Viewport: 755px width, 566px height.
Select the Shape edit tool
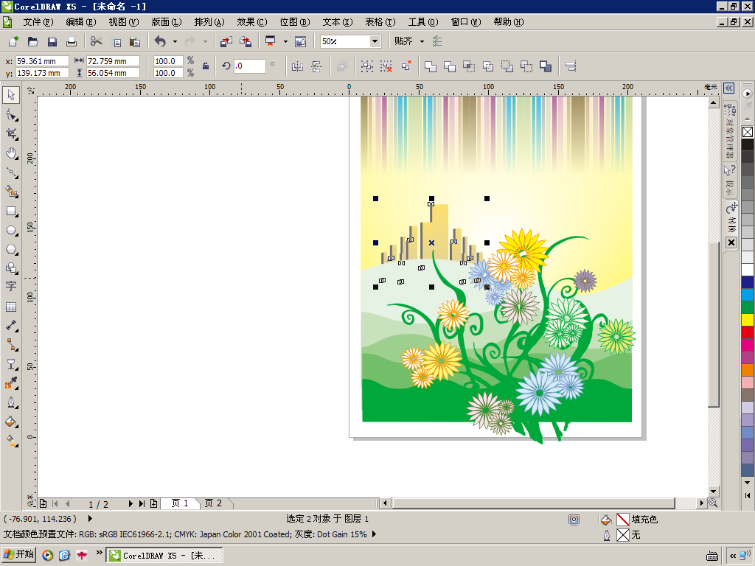(11, 114)
